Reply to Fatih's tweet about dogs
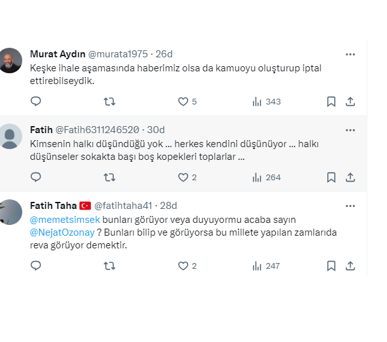This screenshot has height=342, width=387. (x=36, y=177)
